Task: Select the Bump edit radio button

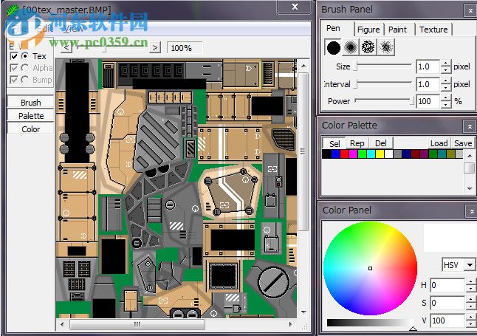Action: pos(25,80)
